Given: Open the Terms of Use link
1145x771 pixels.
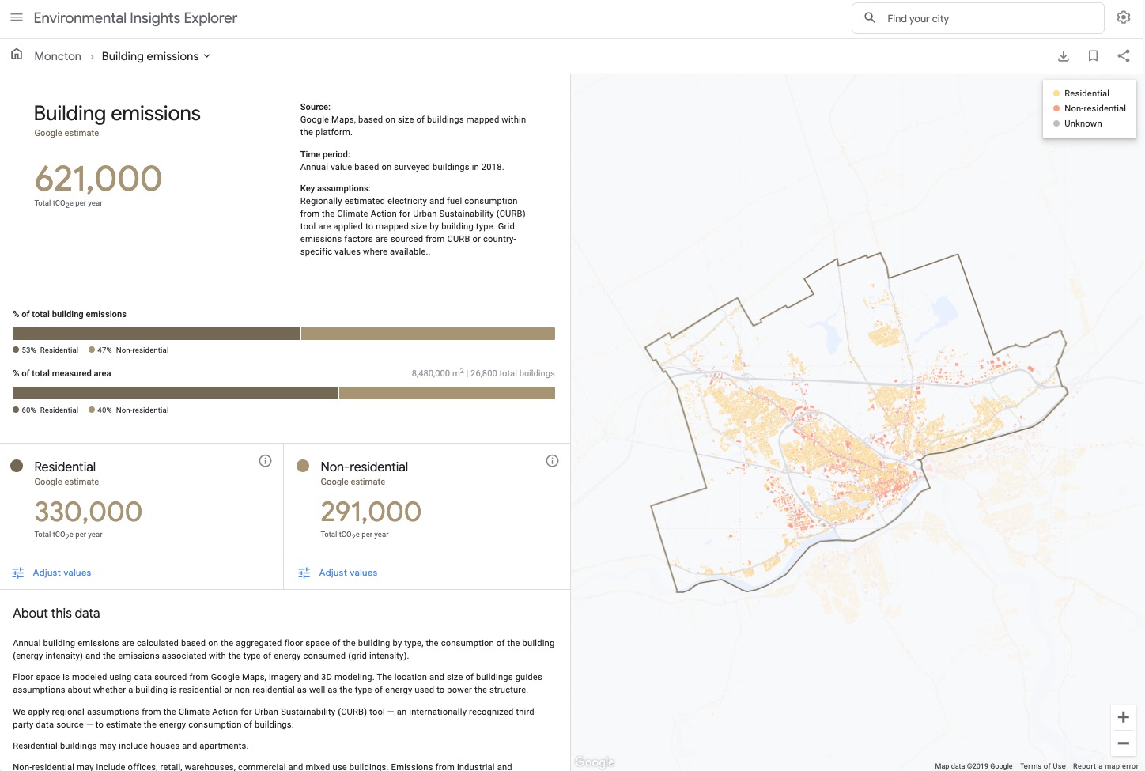Looking at the screenshot, I should point(1042,766).
